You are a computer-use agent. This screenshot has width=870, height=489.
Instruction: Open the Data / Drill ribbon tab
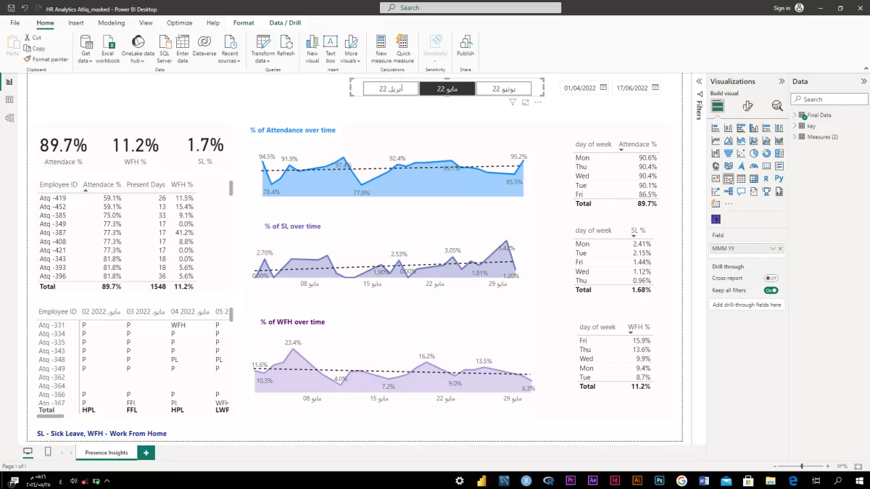tap(284, 22)
